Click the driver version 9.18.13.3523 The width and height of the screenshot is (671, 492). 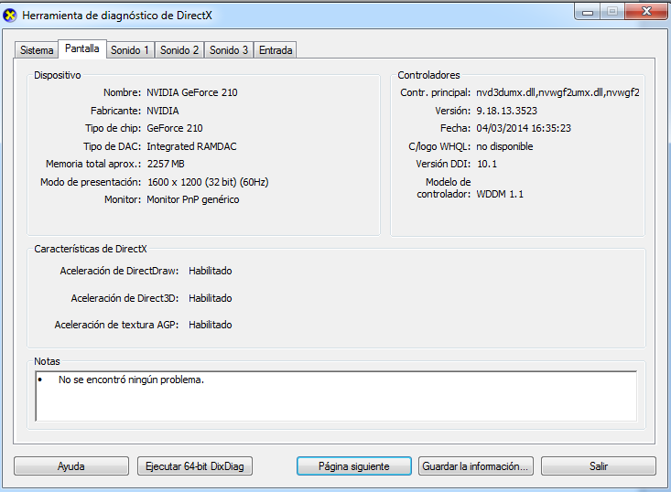pos(506,111)
